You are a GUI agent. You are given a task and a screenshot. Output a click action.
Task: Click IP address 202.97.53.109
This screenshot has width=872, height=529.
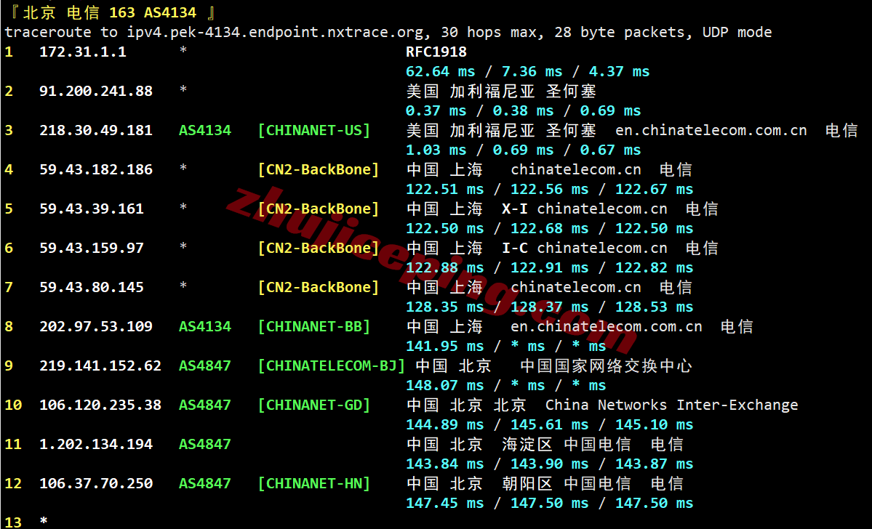coord(96,326)
